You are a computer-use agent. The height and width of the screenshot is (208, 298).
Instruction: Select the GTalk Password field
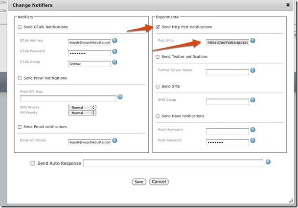pos(90,53)
